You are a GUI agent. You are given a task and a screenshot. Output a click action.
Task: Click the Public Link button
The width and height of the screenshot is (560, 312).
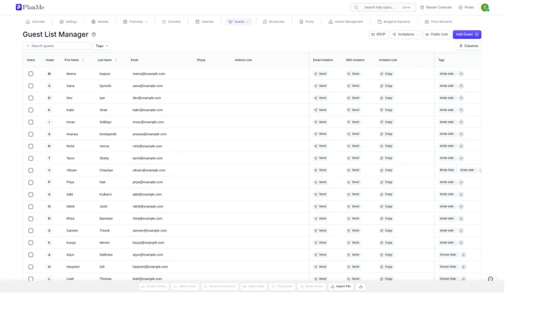pos(437,35)
